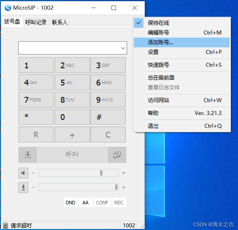Switch to the 拨号盘 tab
Screen dimensions: 238x230
coord(12,22)
